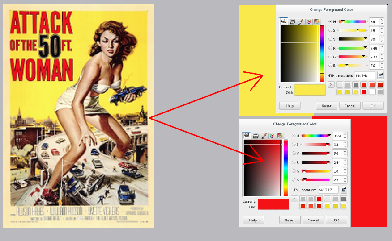Screen dimensions: 392x241
Task: Select the S radio button in the yellow dialog
Action: [x=331, y=30]
